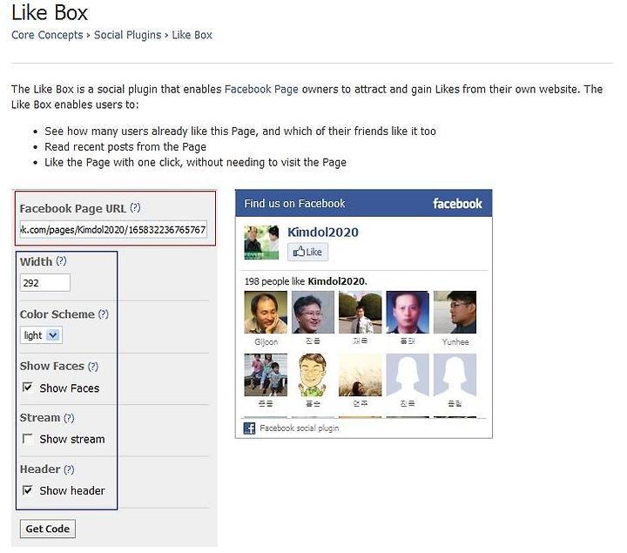Click into the Facebook Page URL field
The height and width of the screenshot is (553, 627).
[x=113, y=230]
